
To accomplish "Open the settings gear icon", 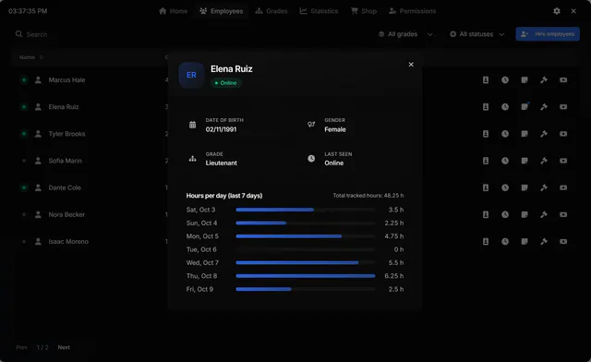I will click(x=557, y=11).
